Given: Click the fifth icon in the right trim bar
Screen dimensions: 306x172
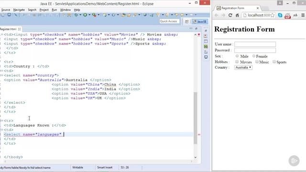Looking at the screenshot, I should click(206, 52).
